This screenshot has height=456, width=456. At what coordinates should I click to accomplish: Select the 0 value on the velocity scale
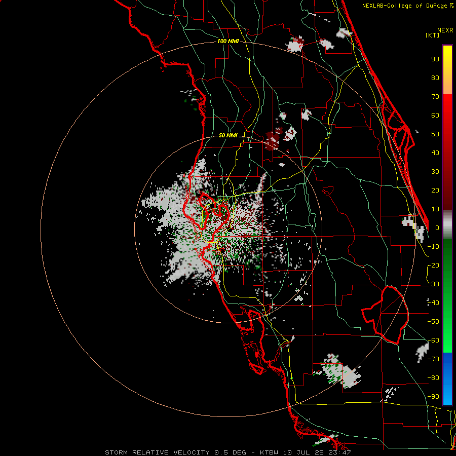coord(437,227)
